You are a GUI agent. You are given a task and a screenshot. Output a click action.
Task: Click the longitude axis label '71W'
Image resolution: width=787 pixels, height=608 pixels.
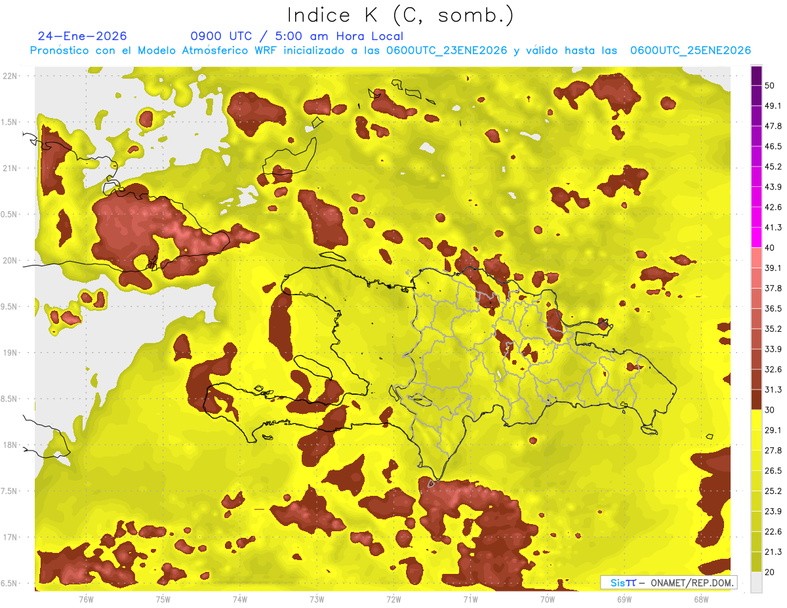pos(470,599)
